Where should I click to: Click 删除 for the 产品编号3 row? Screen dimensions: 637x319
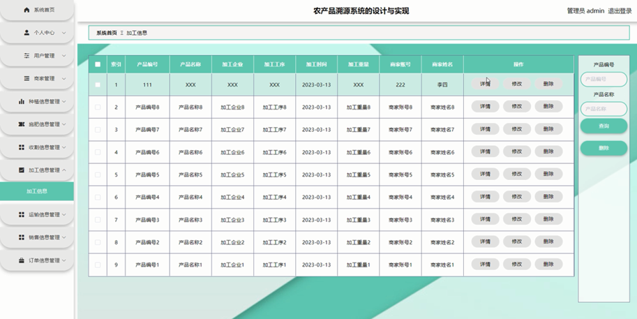(548, 219)
